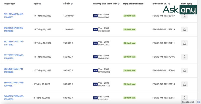
Task: Download invoice for 9 Tháng 10 payment
Action: pyautogui.click(x=184, y=84)
